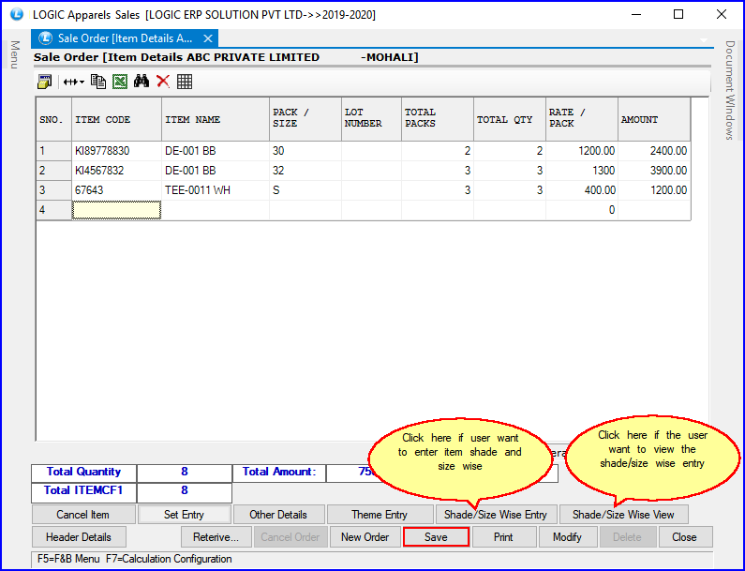Click the grid view toolbar icon
745x571 pixels.
pyautogui.click(x=185, y=82)
